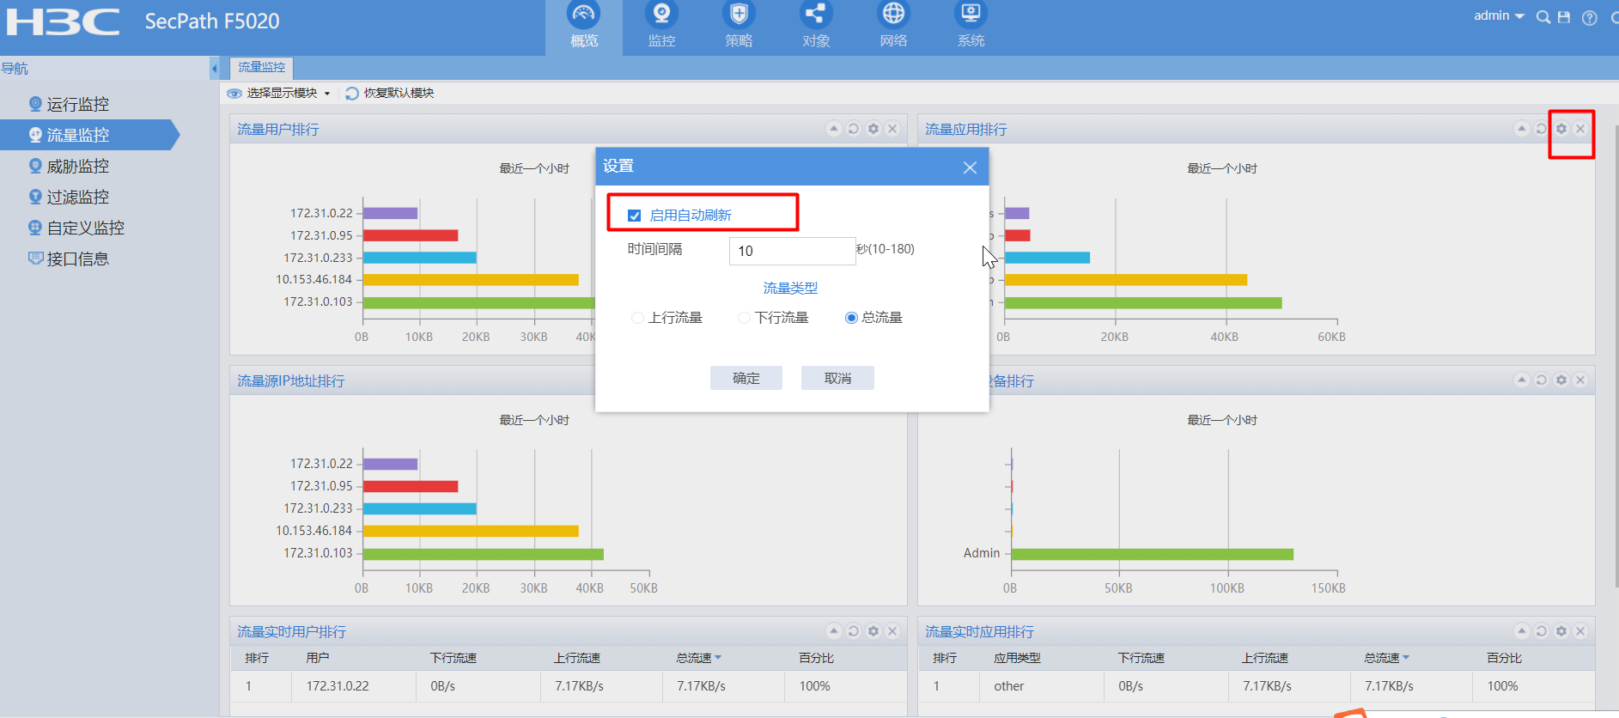Screen dimensions: 1619x718
Task: Click the 下行流速 header in 流量实时应用排行
Action: (1141, 658)
